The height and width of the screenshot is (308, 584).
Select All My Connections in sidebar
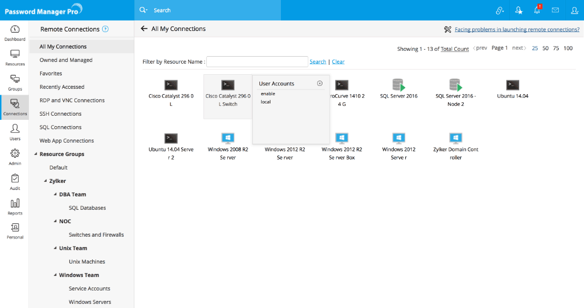(82, 47)
